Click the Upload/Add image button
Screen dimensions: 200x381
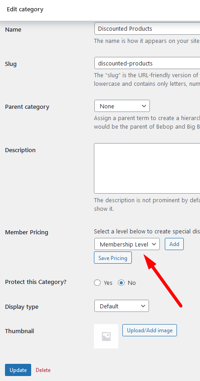click(x=150, y=330)
